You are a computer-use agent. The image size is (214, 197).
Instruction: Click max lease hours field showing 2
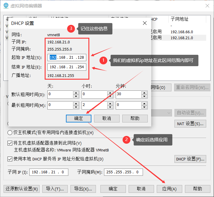point(94,105)
